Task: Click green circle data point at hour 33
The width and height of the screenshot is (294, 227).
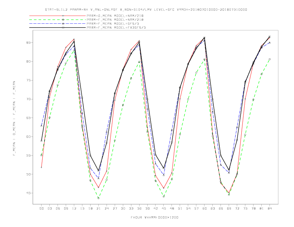Action: 131,78
